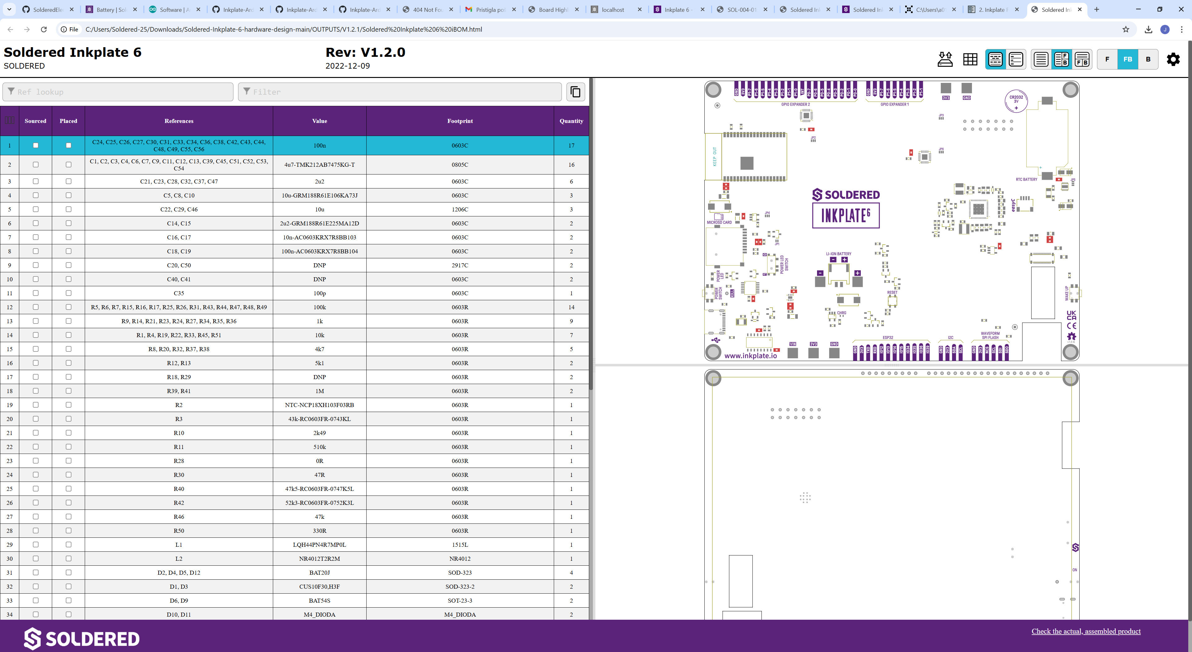
Task: Click the Ref lookup input field
Action: pos(118,92)
